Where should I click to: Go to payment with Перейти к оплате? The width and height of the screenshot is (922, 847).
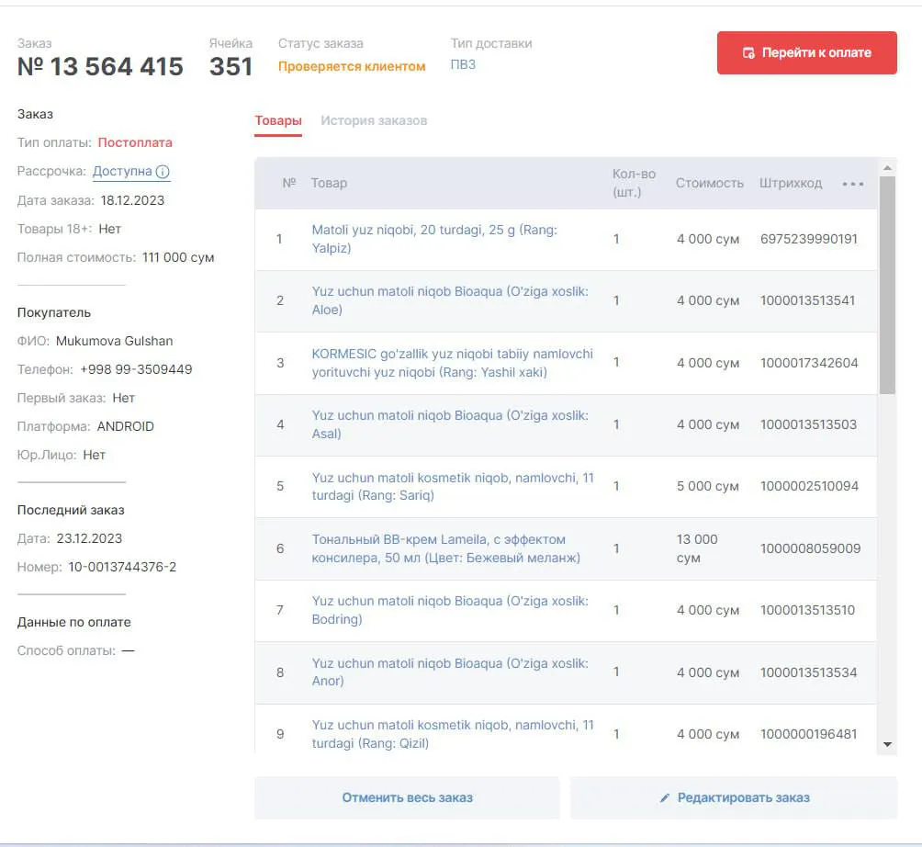click(806, 53)
